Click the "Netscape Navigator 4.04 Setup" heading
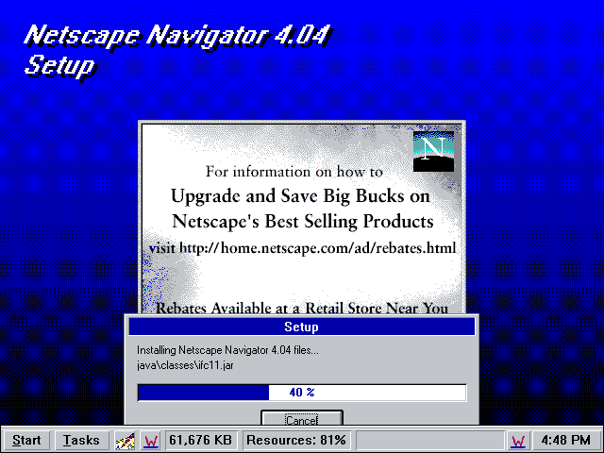Viewport: 604px width, 453px height. 177,50
